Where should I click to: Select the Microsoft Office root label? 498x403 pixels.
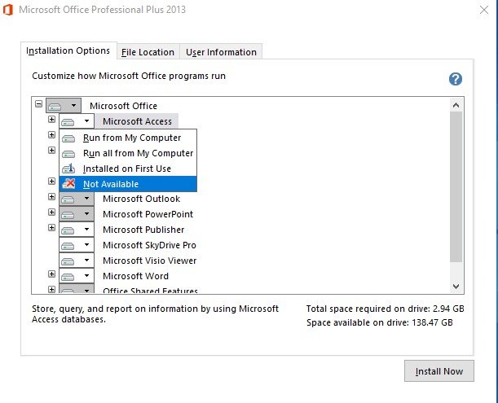click(x=123, y=106)
